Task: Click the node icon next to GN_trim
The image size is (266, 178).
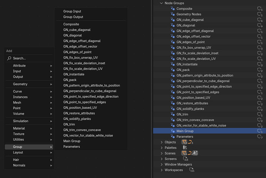Action: tap(173, 115)
